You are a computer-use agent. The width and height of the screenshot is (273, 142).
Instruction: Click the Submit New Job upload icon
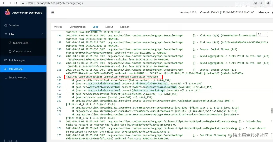(6, 78)
